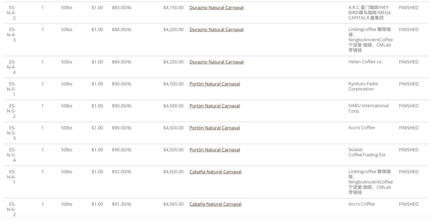Screen dimensions: 431x220
Task: Select the A.R.C. HEY BIRD MEGA CAPITAL bidder cell
Action: [370, 13]
